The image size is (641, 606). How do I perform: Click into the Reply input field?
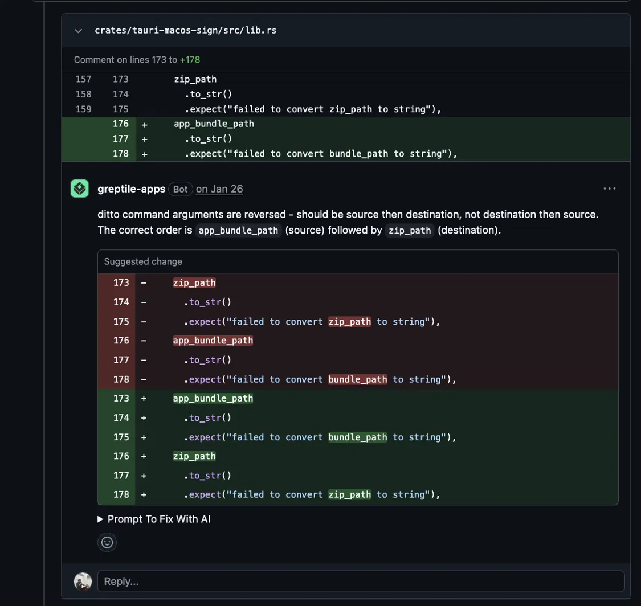361,581
